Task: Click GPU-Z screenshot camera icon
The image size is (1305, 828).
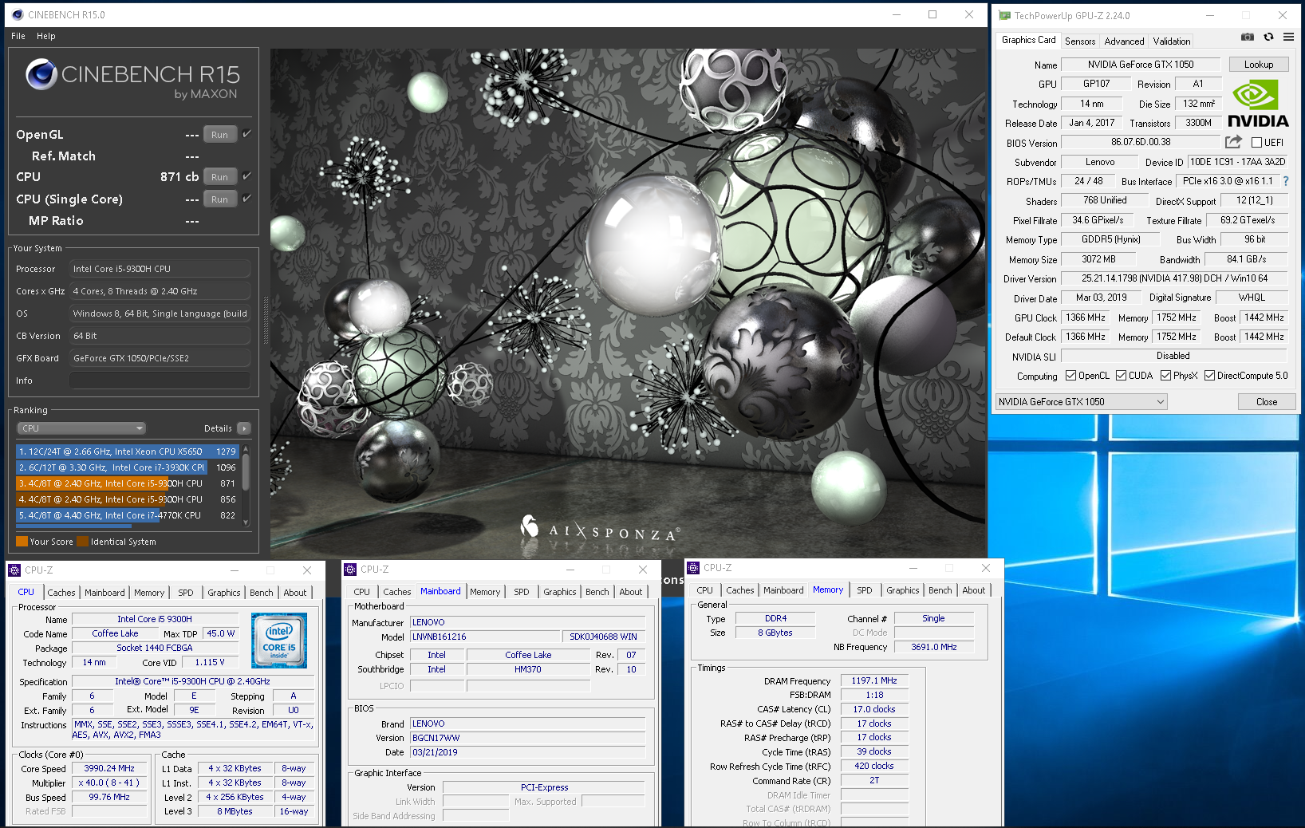Action: 1248,37
